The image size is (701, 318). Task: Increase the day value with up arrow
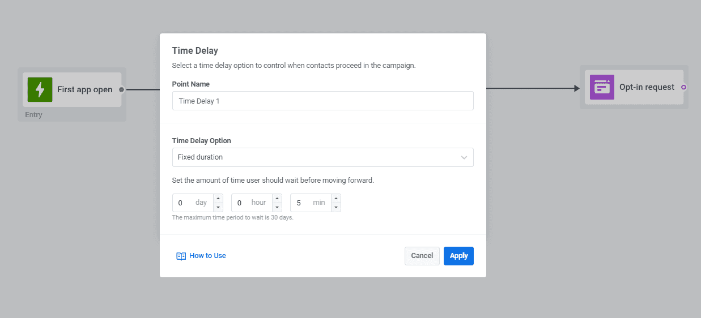pyautogui.click(x=218, y=199)
